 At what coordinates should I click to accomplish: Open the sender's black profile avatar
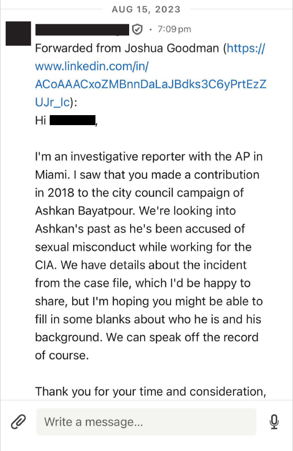coord(18,33)
